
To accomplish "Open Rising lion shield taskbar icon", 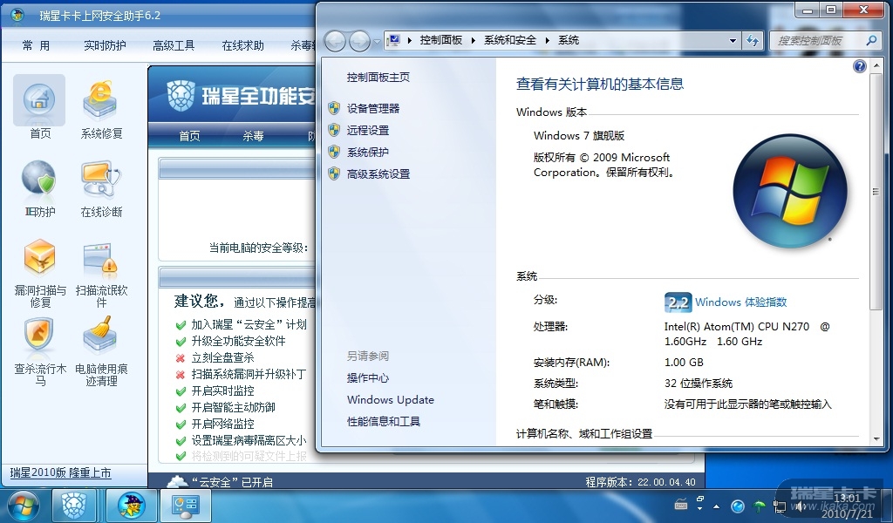I will coord(74,506).
